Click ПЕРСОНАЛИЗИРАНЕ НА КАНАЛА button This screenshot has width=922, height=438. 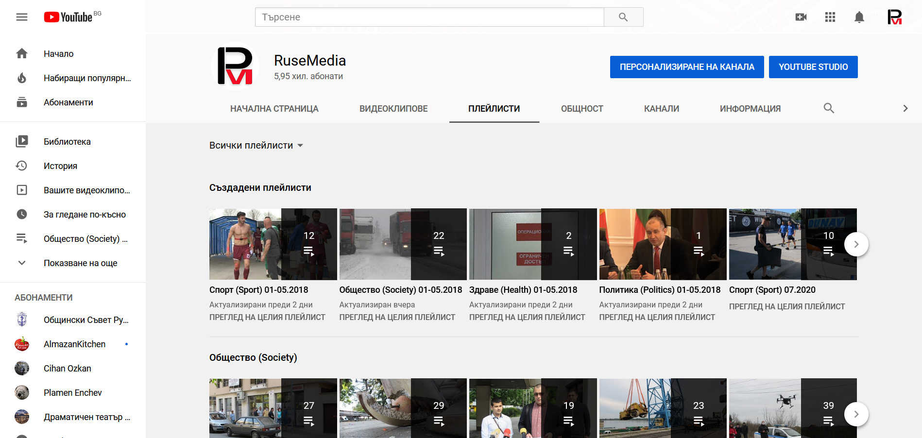tap(687, 67)
